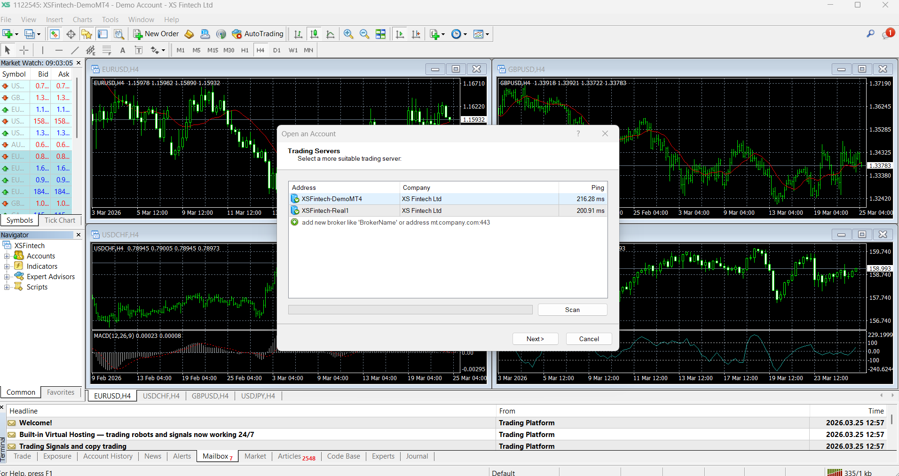The width and height of the screenshot is (899, 476).
Task: Open the Profiles dropdown arrow
Action: (x=39, y=34)
